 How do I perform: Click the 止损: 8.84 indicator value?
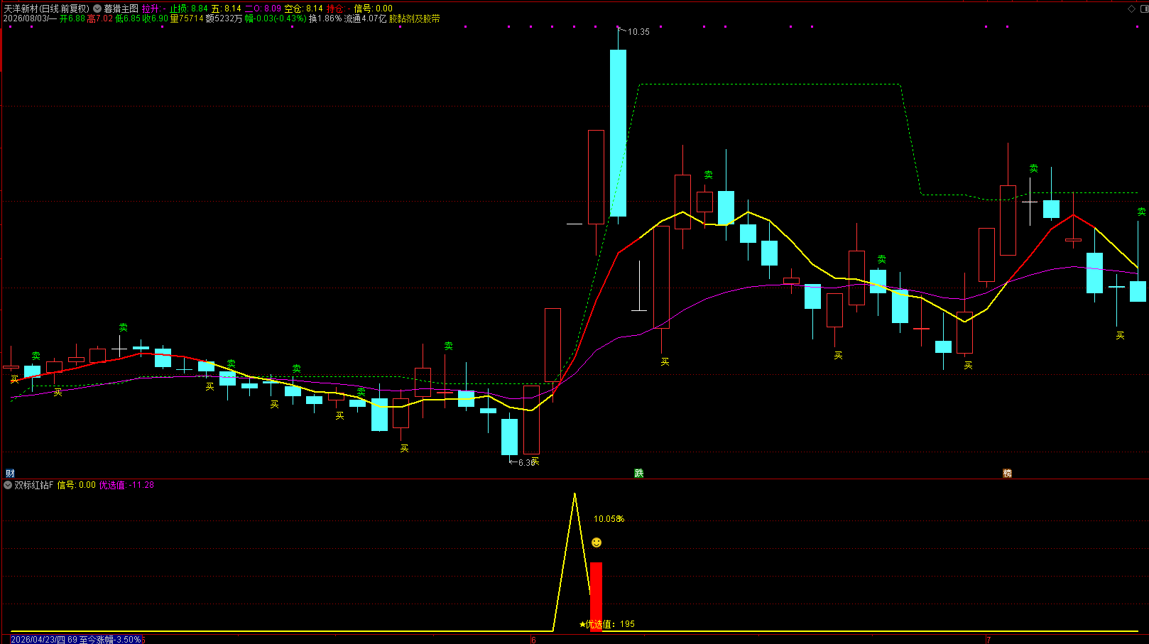click(x=189, y=9)
